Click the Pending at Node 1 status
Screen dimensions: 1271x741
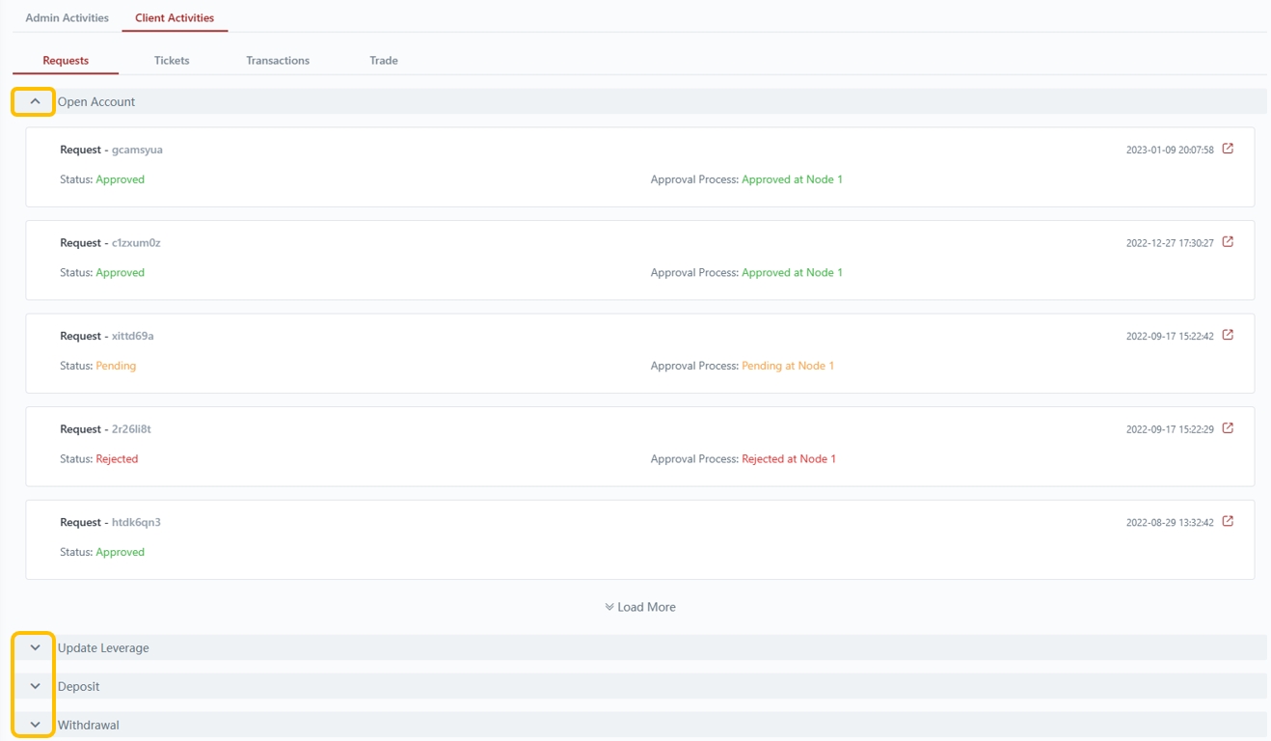(787, 366)
